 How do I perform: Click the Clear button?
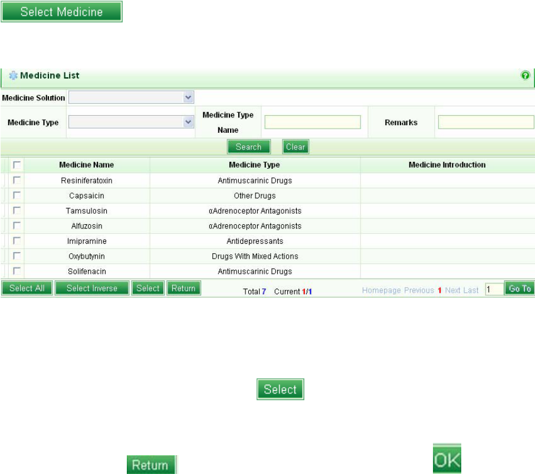pyautogui.click(x=296, y=147)
